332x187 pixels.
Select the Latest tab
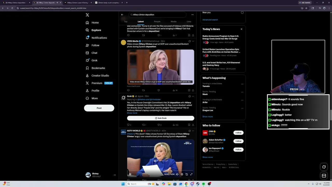coord(141,22)
